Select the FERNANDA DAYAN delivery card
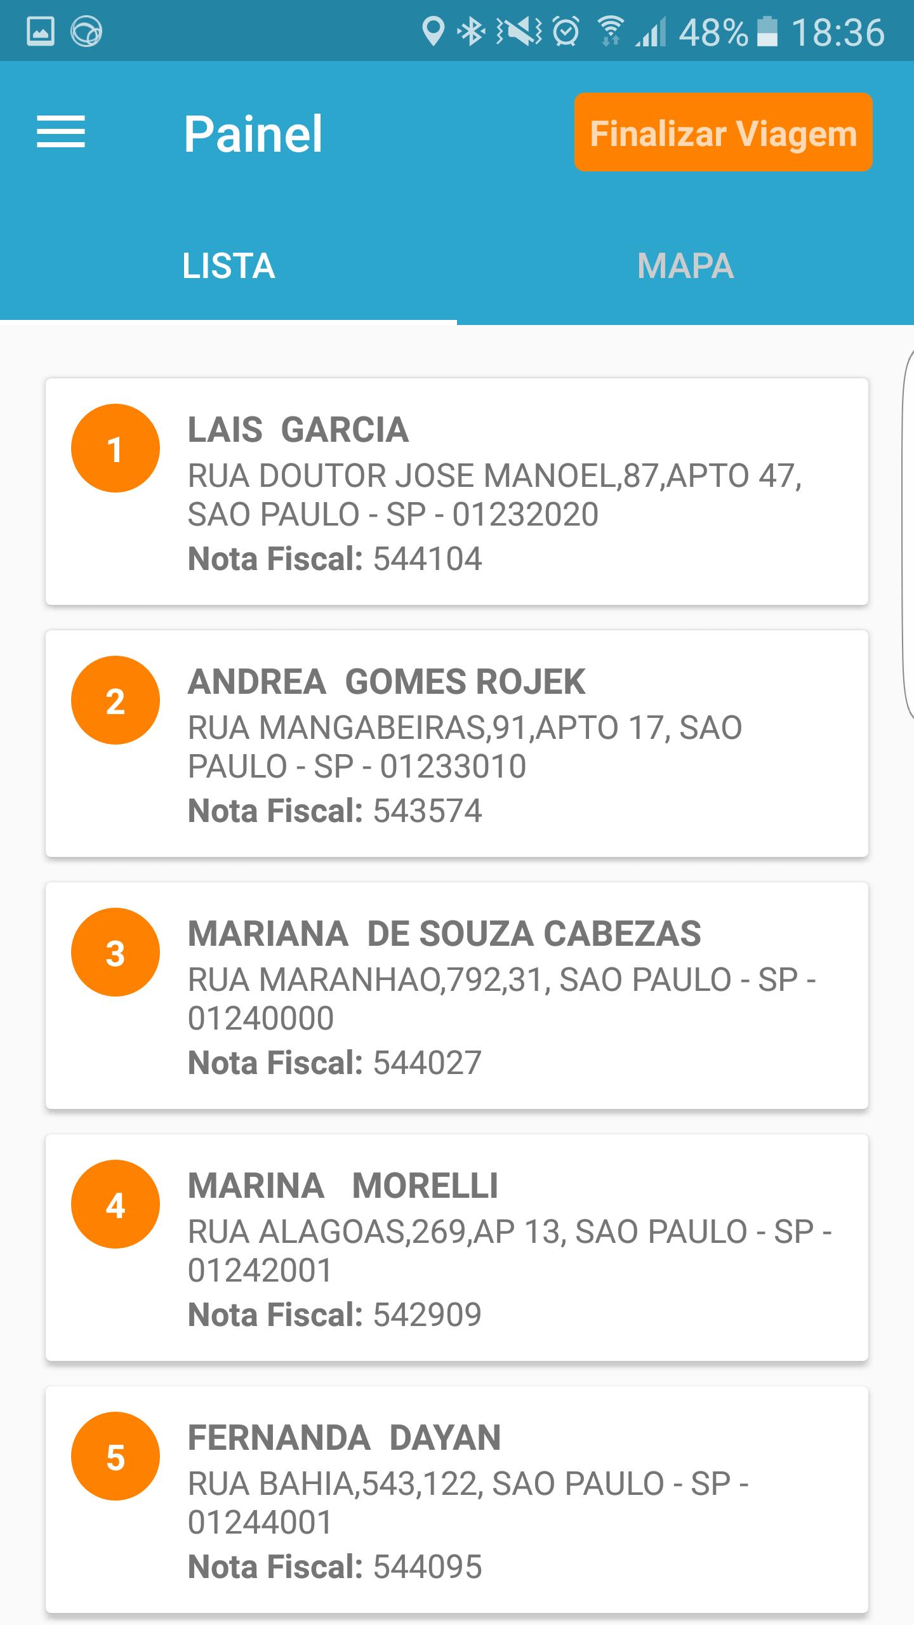The image size is (914, 1625). click(457, 1499)
